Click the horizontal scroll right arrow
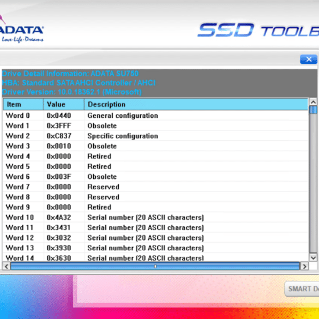Screen dimensions: 319x319 click(x=304, y=266)
